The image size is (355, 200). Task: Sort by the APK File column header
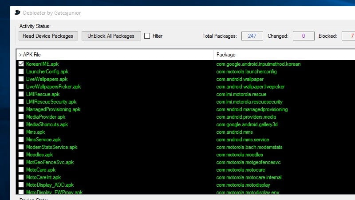[x=114, y=55]
